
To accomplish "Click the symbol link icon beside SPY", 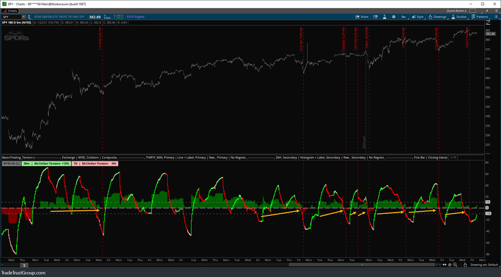I will (29, 17).
